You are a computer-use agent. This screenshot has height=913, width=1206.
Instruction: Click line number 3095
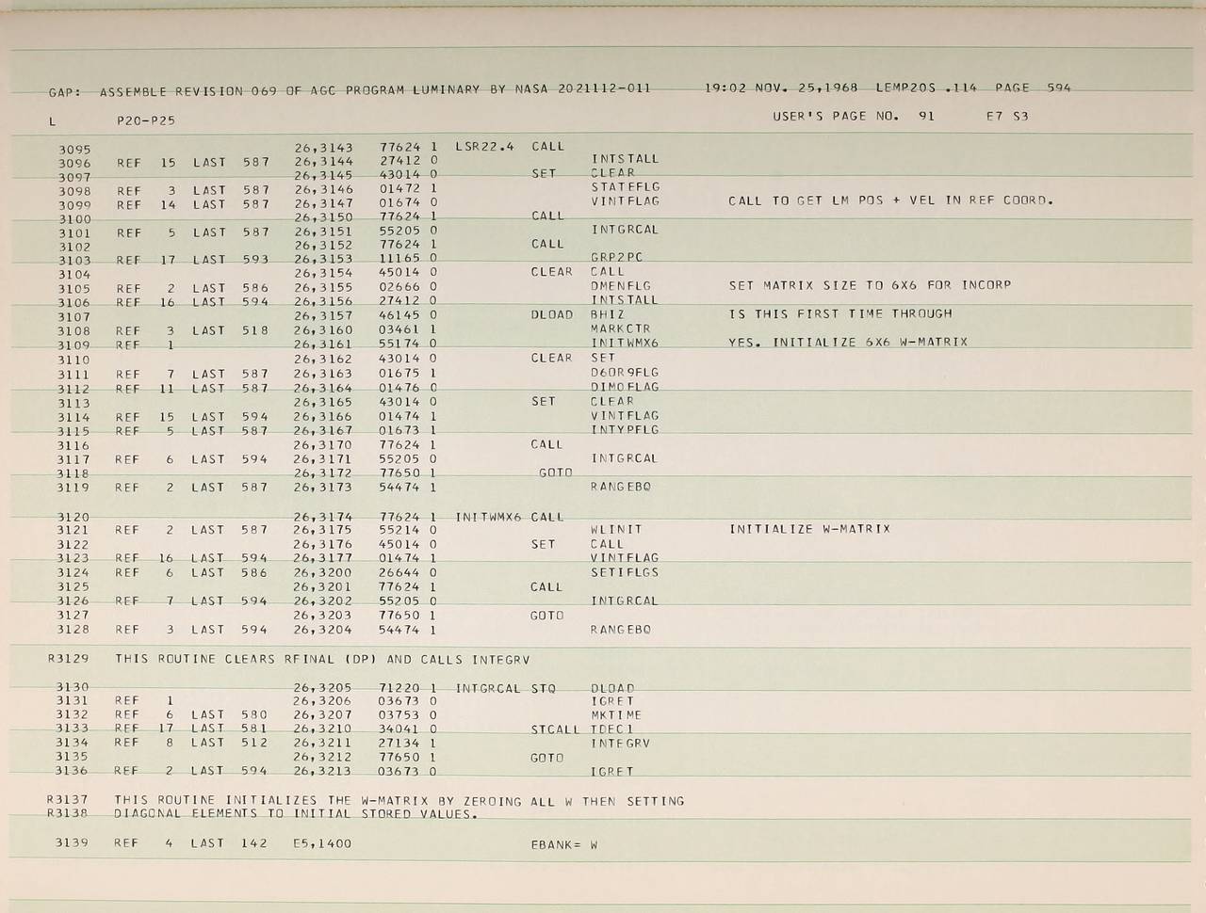[x=73, y=150]
